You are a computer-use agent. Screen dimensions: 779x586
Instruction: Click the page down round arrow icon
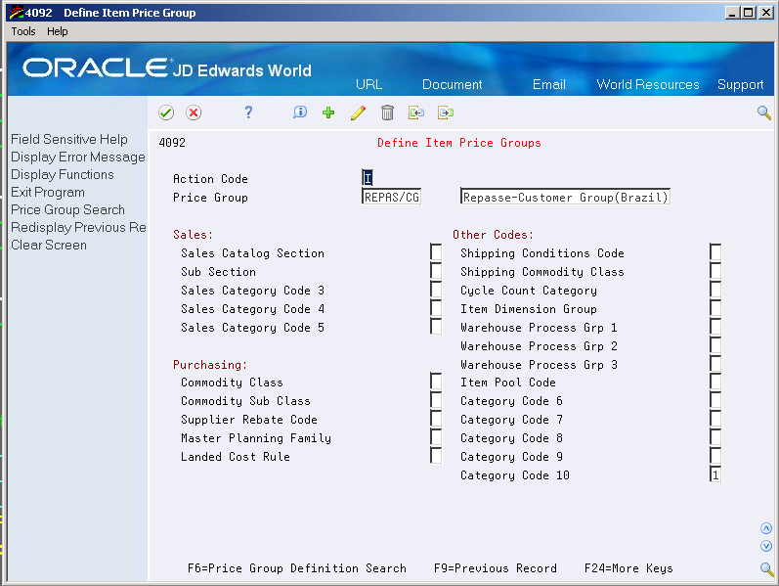766,546
